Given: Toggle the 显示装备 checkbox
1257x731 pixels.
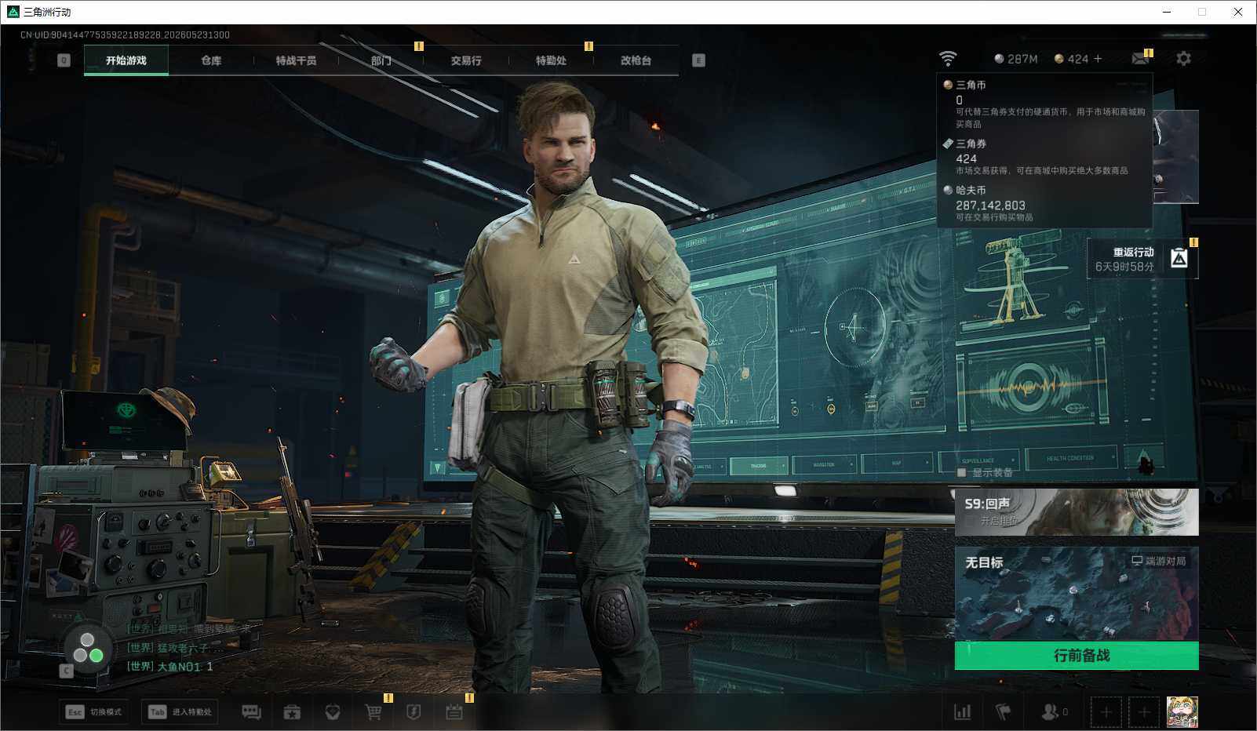Looking at the screenshot, I should tap(961, 472).
